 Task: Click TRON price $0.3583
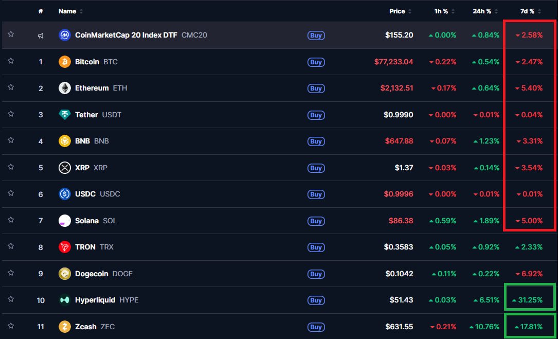(x=398, y=247)
